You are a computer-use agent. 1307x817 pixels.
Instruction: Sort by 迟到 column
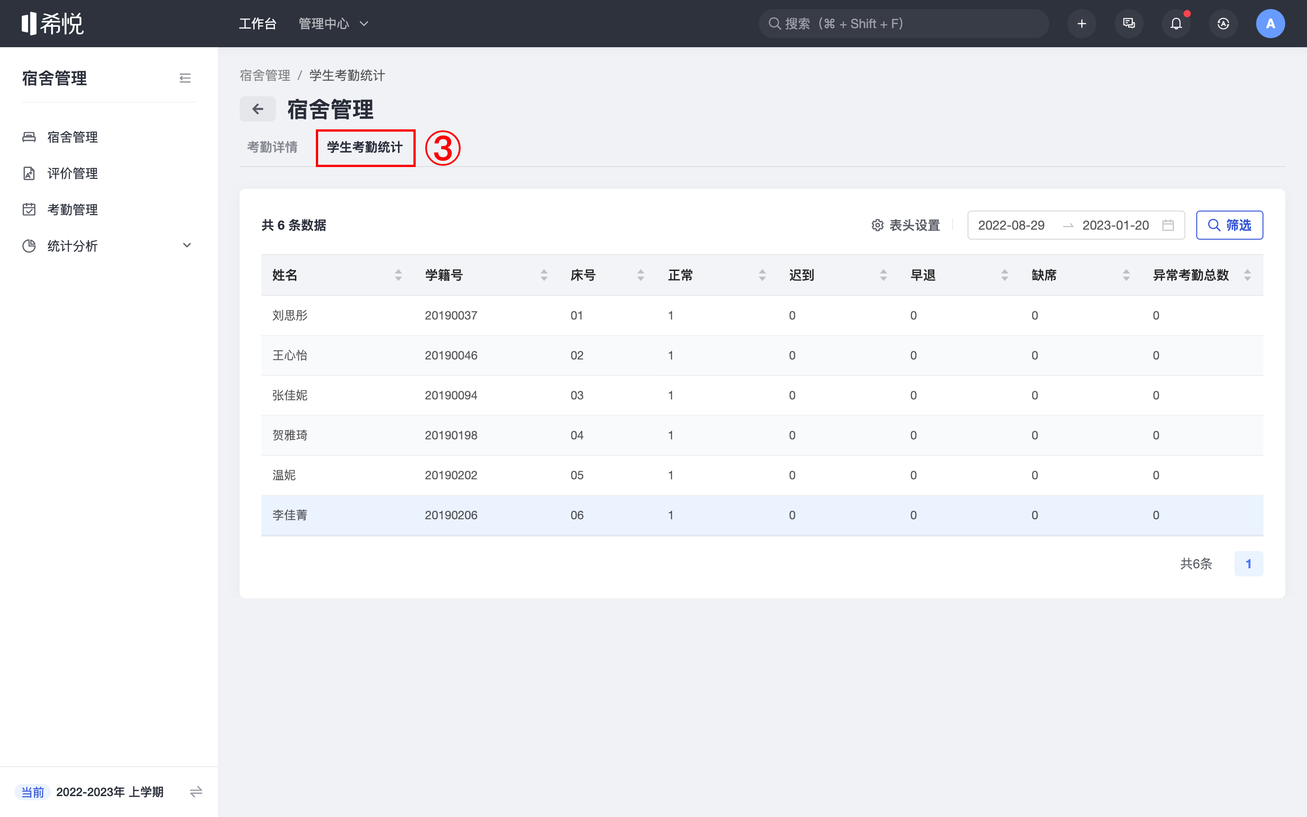884,275
